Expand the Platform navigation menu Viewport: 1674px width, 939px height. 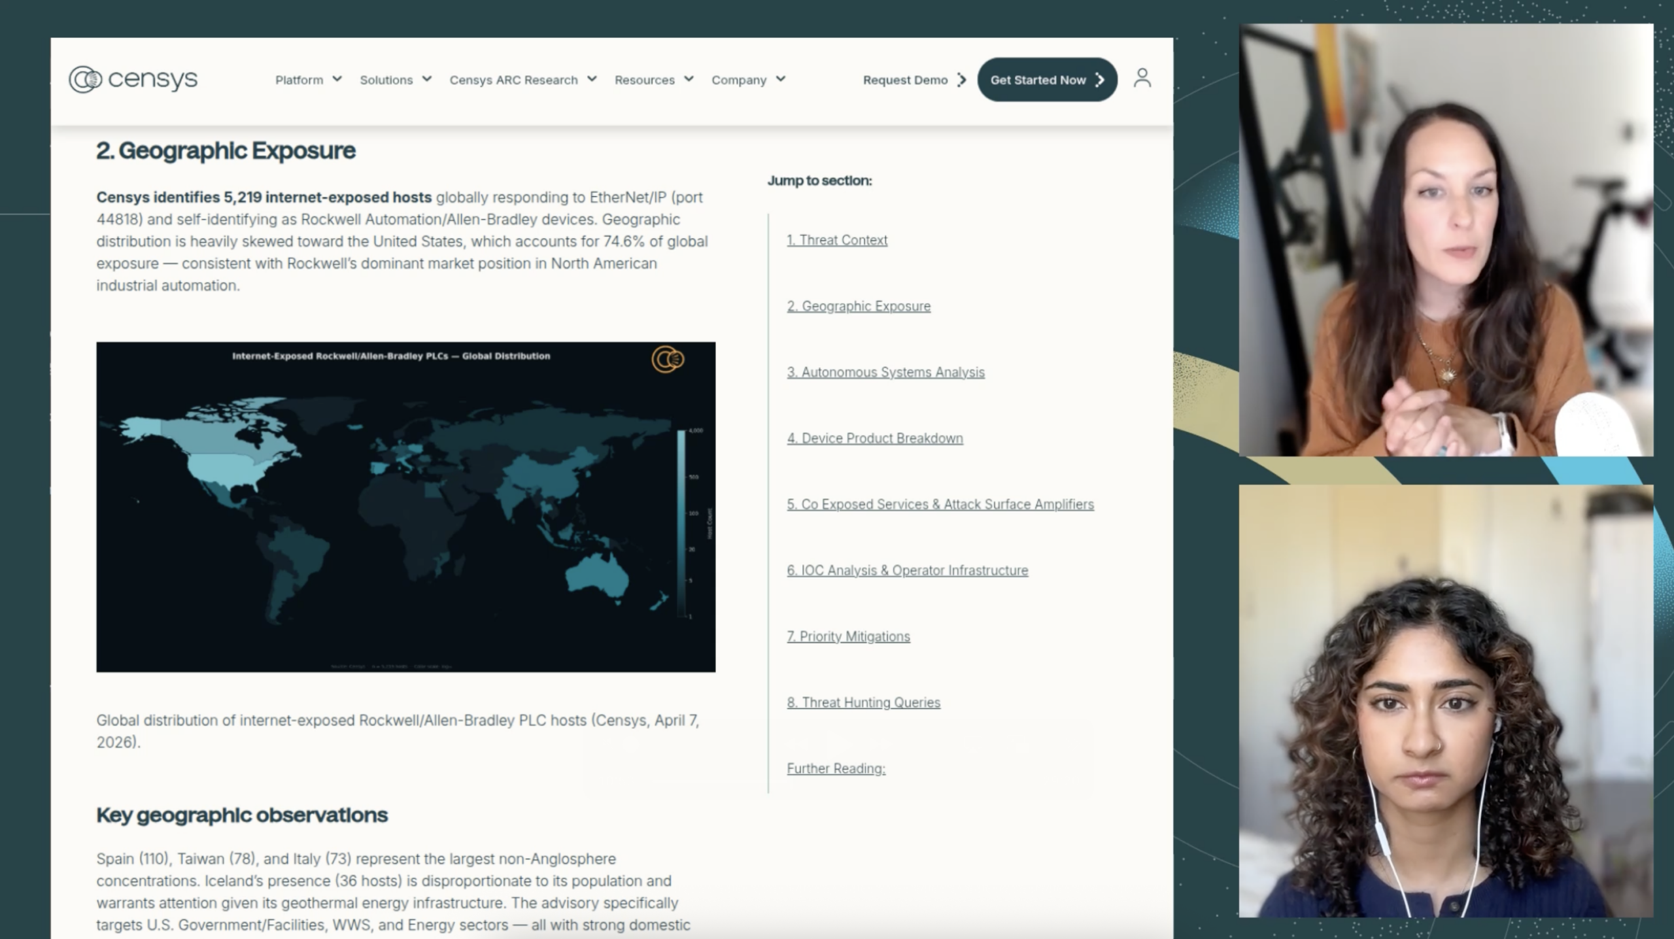click(x=298, y=79)
